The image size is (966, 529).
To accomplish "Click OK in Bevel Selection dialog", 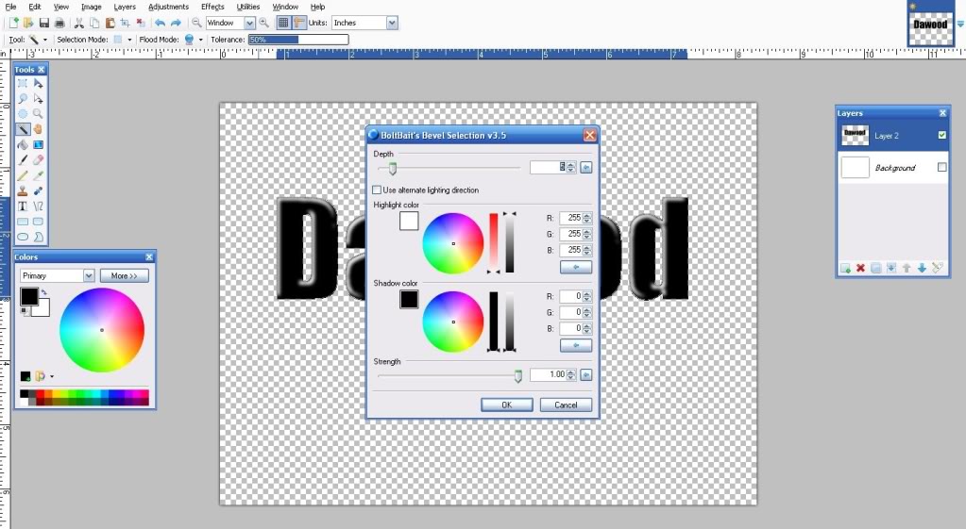I will [x=506, y=405].
